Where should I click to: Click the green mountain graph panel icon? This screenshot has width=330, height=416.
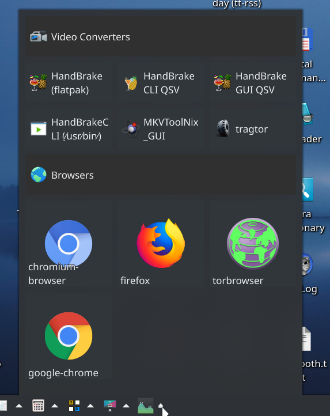tap(146, 406)
